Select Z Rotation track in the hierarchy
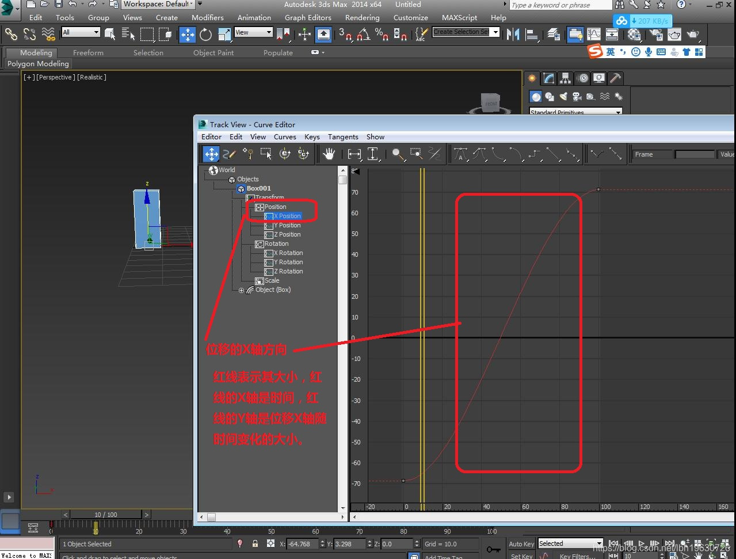The width and height of the screenshot is (736, 559). point(288,271)
